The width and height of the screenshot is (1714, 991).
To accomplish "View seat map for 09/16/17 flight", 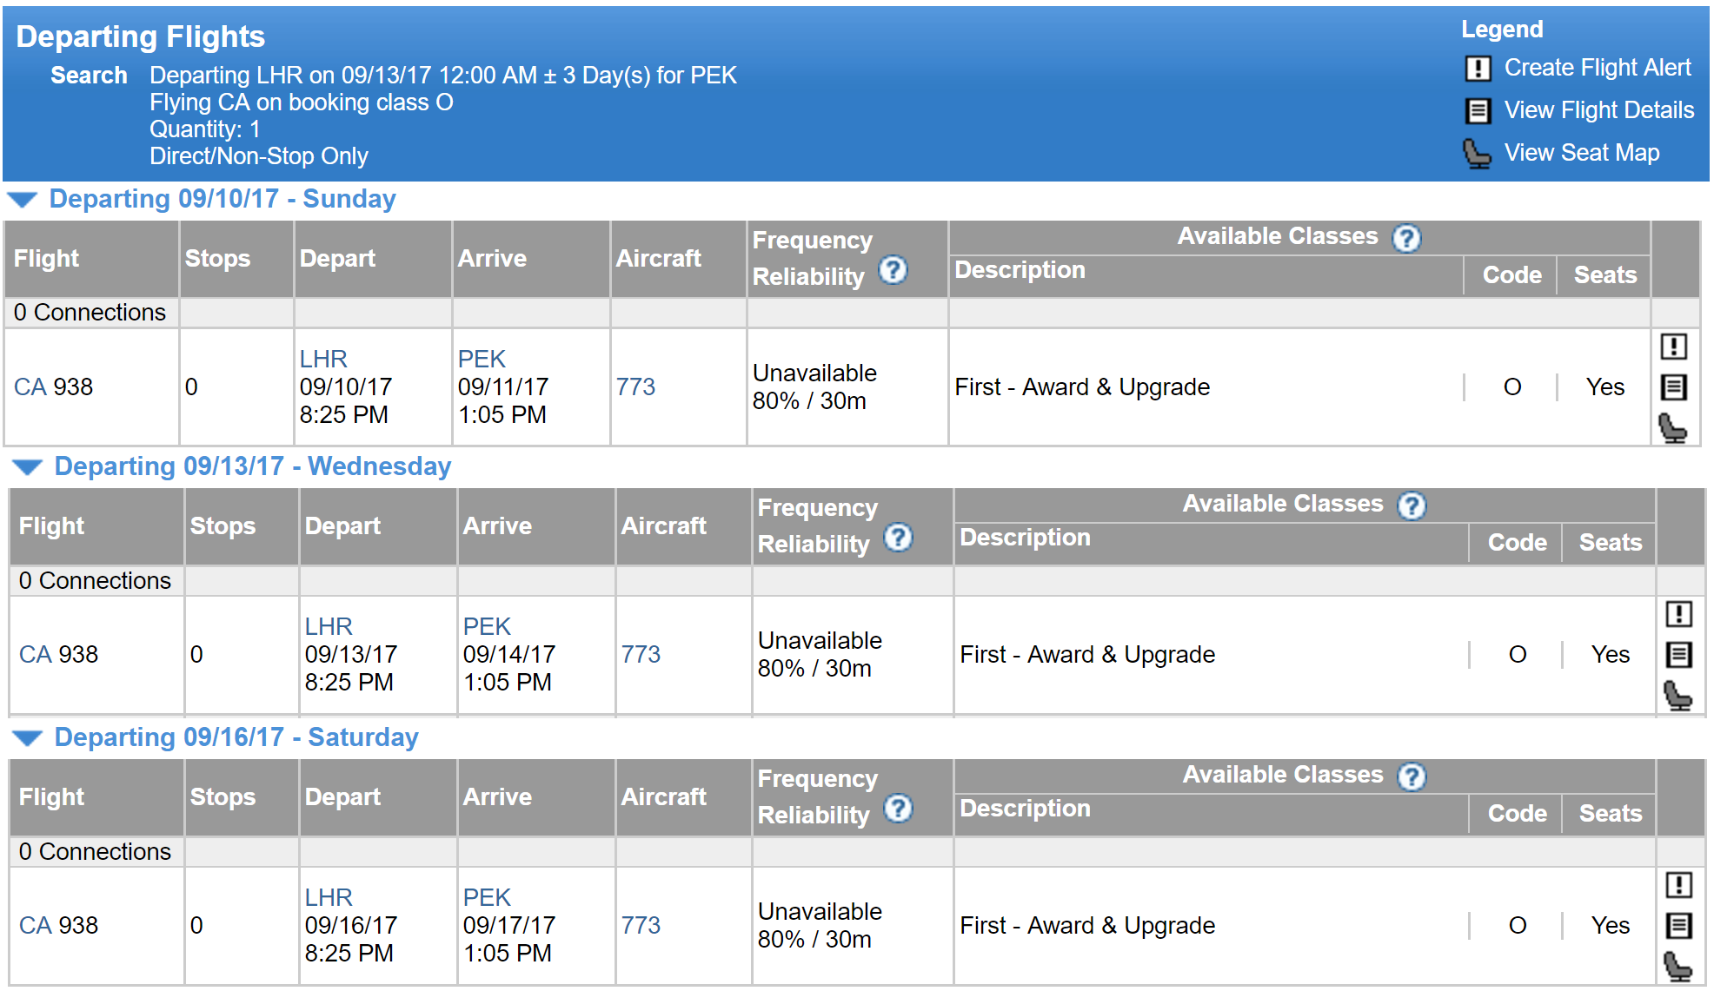I will pyautogui.click(x=1678, y=967).
